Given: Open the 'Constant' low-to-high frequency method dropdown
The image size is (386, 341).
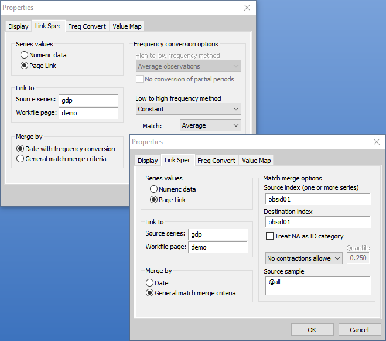Looking at the screenshot, I should click(x=188, y=109).
